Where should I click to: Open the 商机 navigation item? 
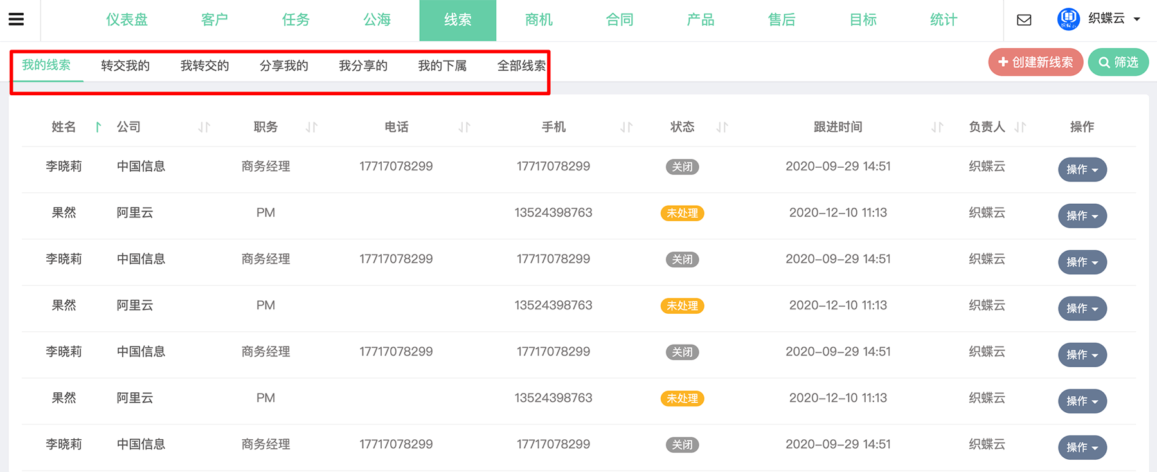coord(539,20)
